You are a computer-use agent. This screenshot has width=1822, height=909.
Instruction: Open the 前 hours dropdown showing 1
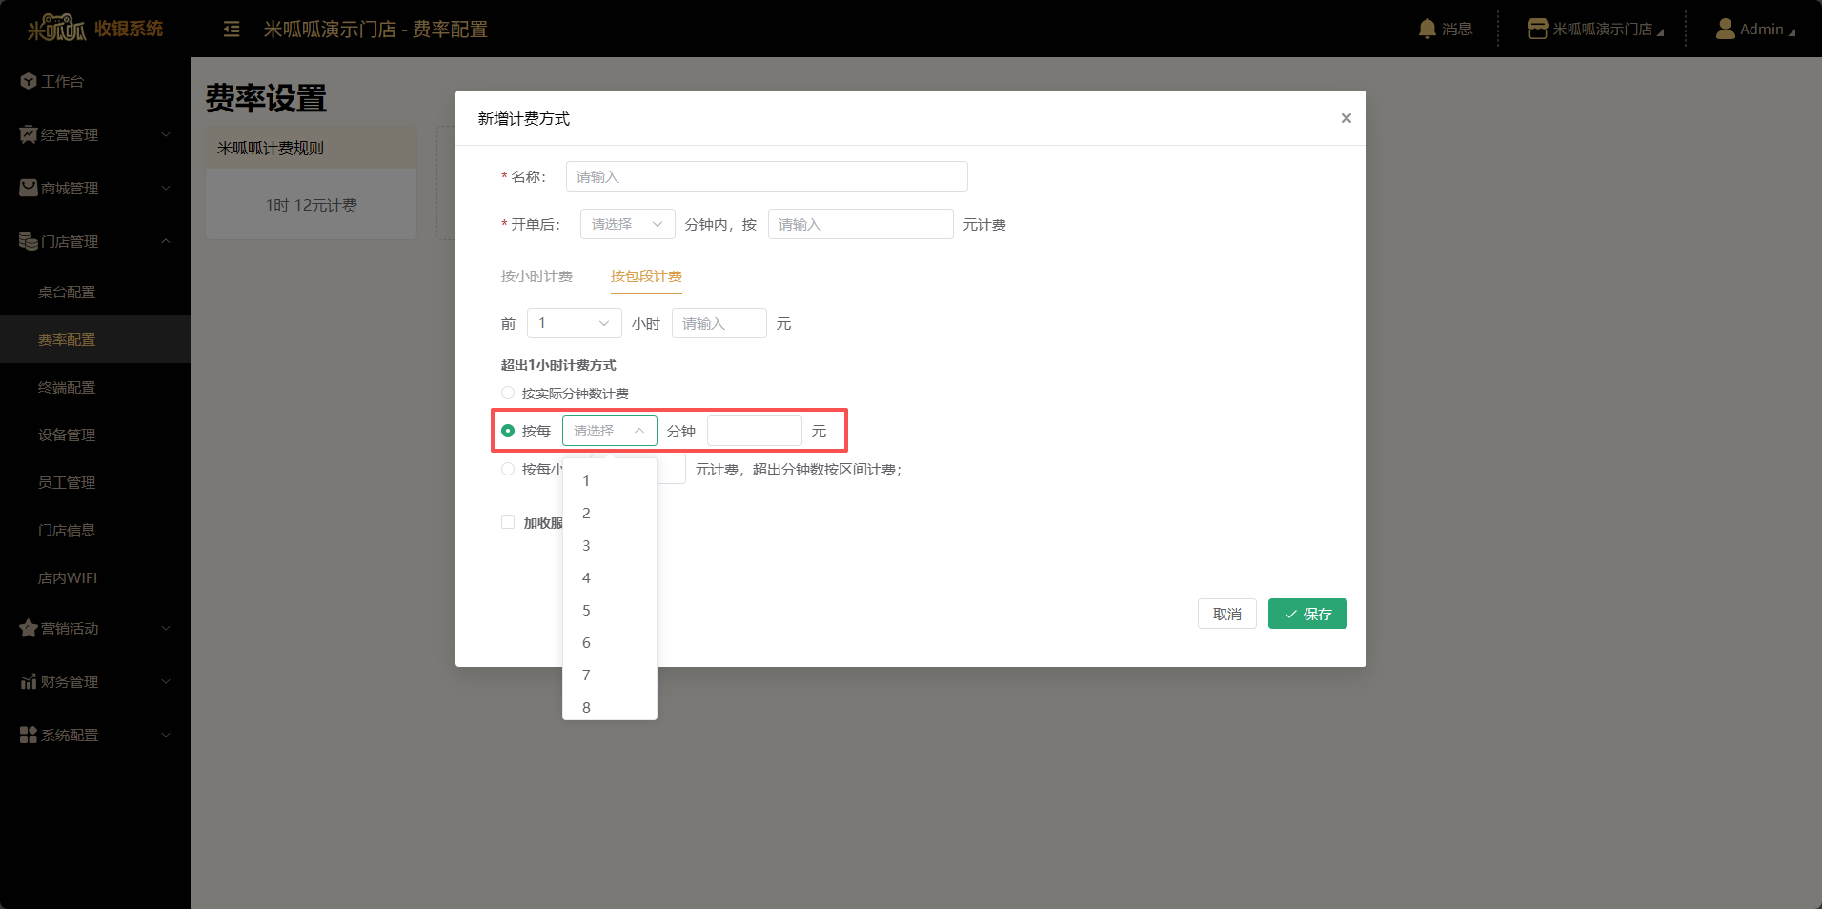click(x=574, y=323)
